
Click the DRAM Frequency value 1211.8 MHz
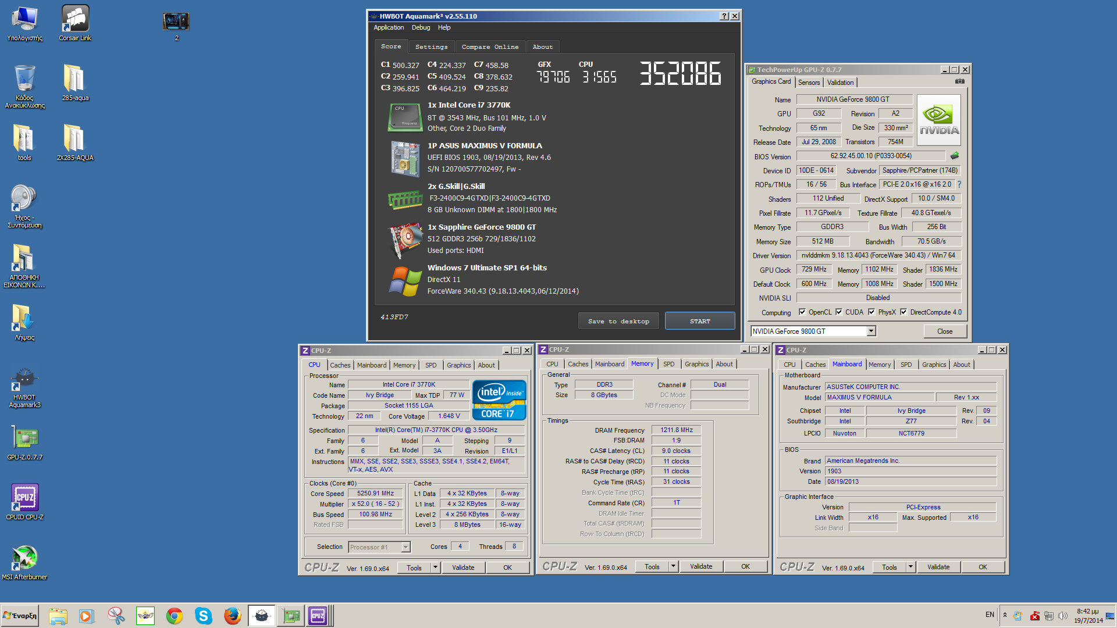pyautogui.click(x=676, y=430)
